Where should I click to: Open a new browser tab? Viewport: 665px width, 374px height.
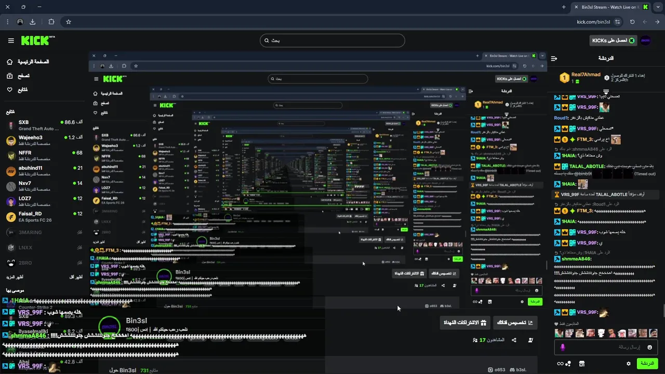[564, 7]
